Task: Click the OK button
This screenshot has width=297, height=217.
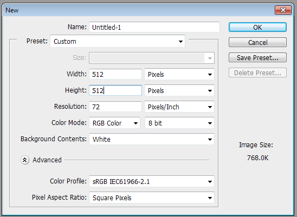Action: pyautogui.click(x=257, y=27)
